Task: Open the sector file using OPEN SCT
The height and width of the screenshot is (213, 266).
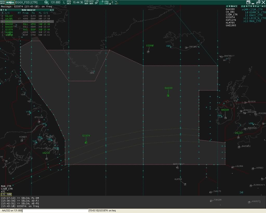Action: [x=69, y=2]
